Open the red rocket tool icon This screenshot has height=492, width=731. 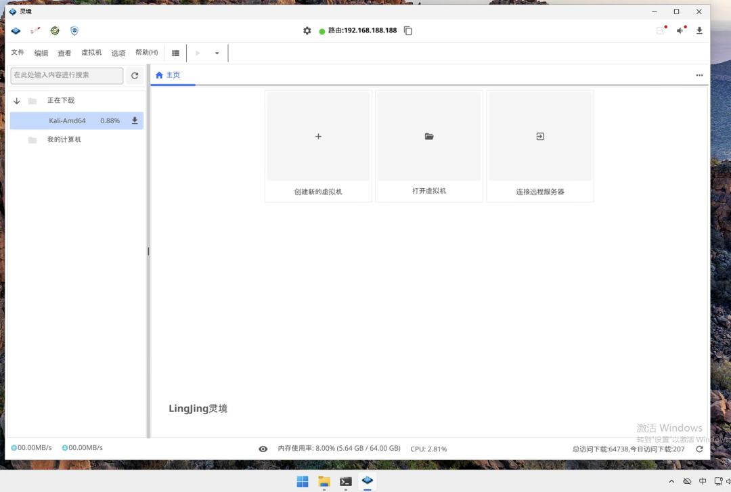point(35,30)
